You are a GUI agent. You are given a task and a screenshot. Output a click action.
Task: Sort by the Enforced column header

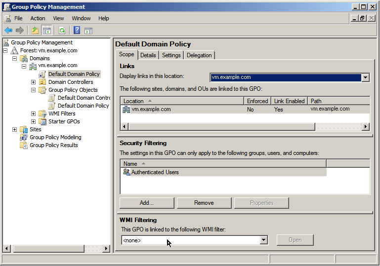[x=257, y=101]
